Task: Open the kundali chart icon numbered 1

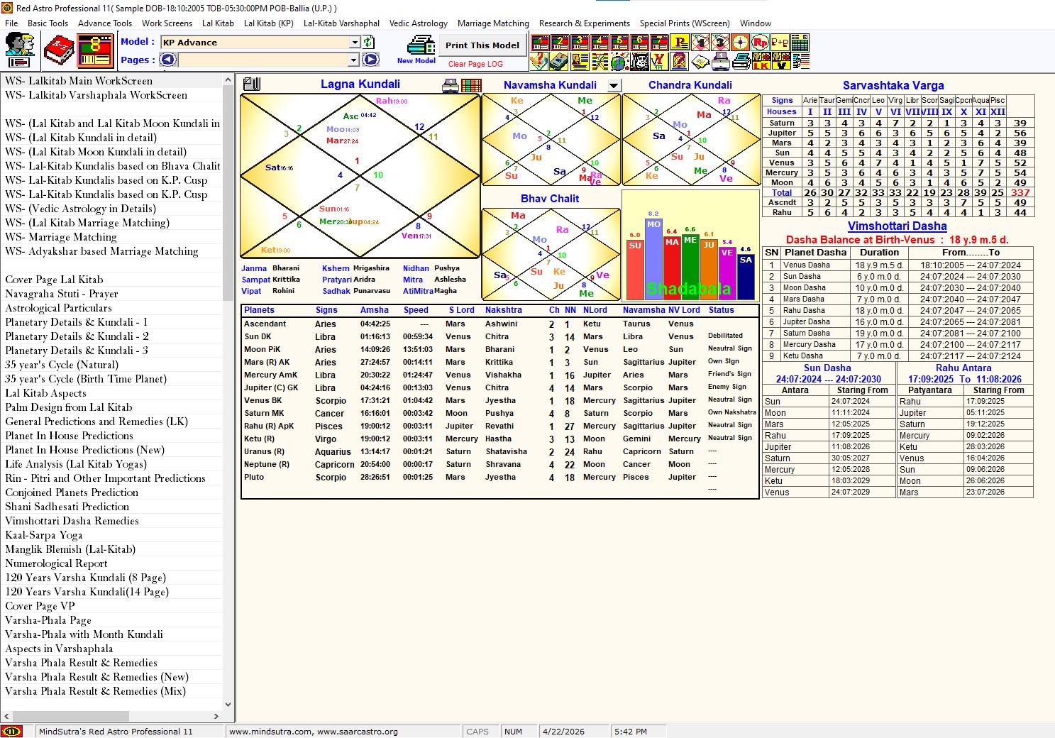Action: (x=701, y=43)
